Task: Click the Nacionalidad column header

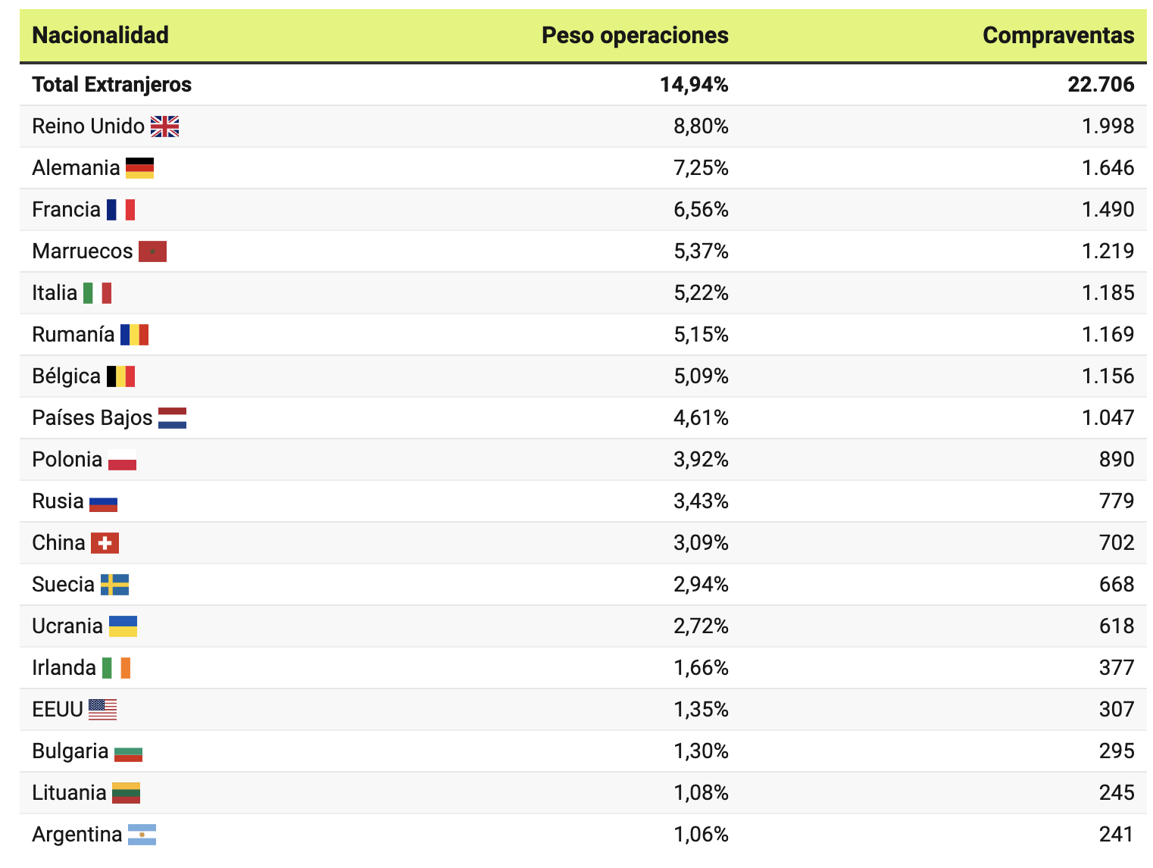Action: pyautogui.click(x=101, y=36)
